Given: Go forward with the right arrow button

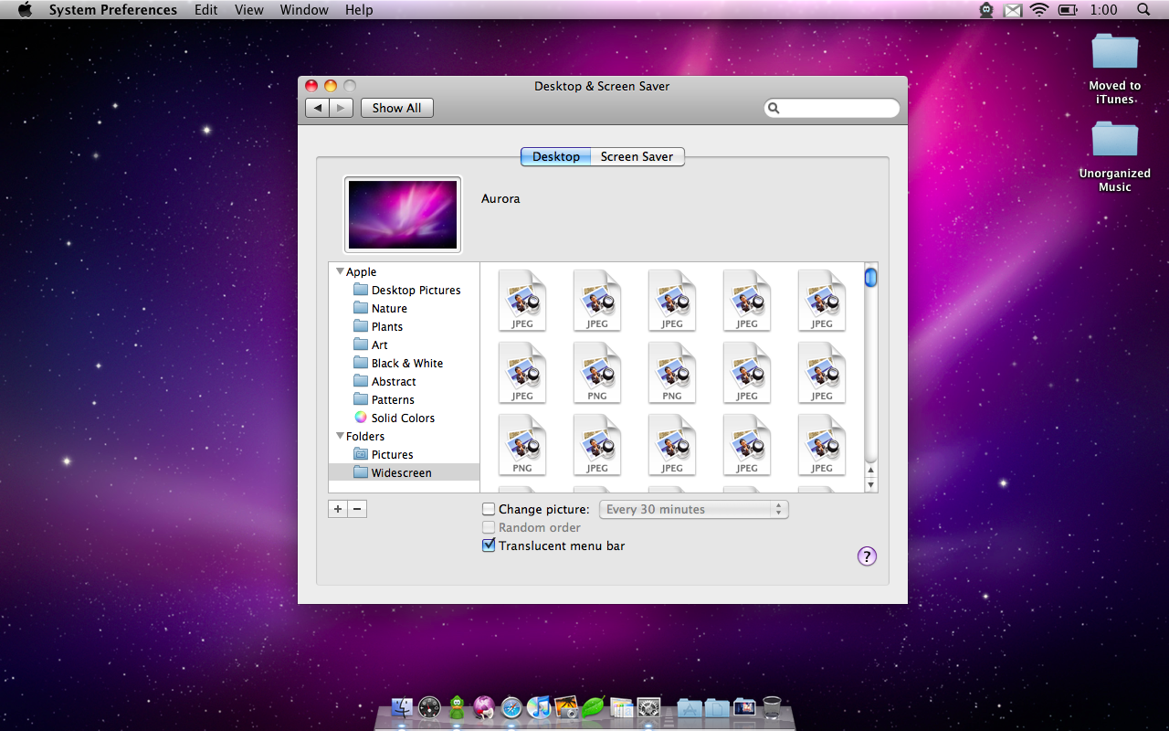Looking at the screenshot, I should [341, 108].
